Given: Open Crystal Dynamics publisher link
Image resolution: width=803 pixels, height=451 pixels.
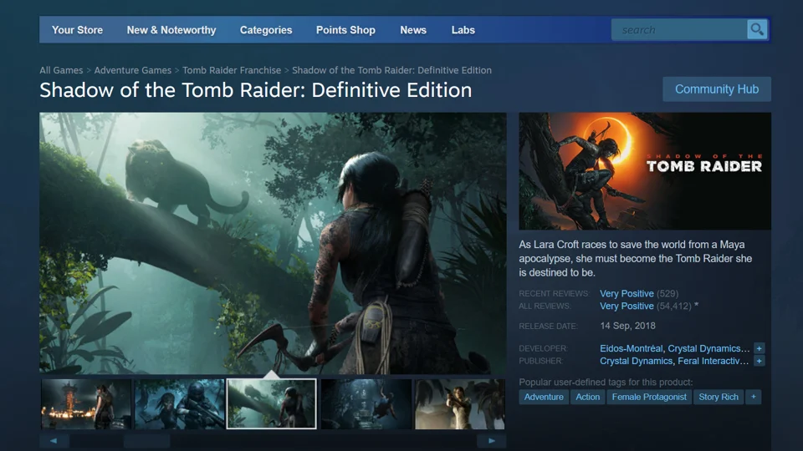Looking at the screenshot, I should (636, 361).
